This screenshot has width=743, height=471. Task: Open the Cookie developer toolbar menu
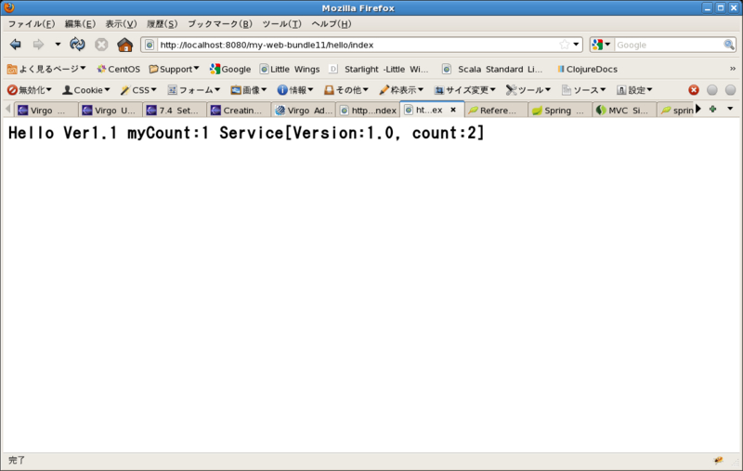(x=86, y=90)
